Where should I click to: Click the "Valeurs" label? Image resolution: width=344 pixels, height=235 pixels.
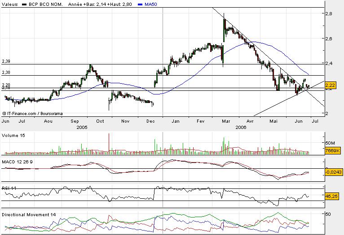[x=9, y=4]
